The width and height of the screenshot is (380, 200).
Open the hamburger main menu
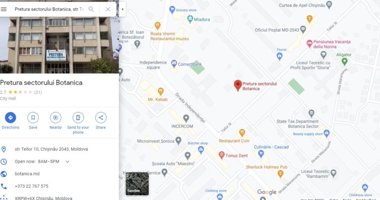3,9
